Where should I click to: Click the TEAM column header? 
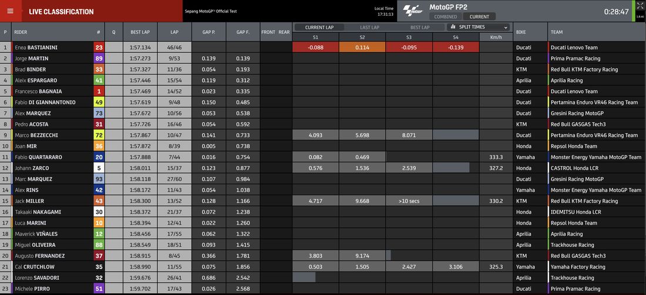(x=557, y=32)
